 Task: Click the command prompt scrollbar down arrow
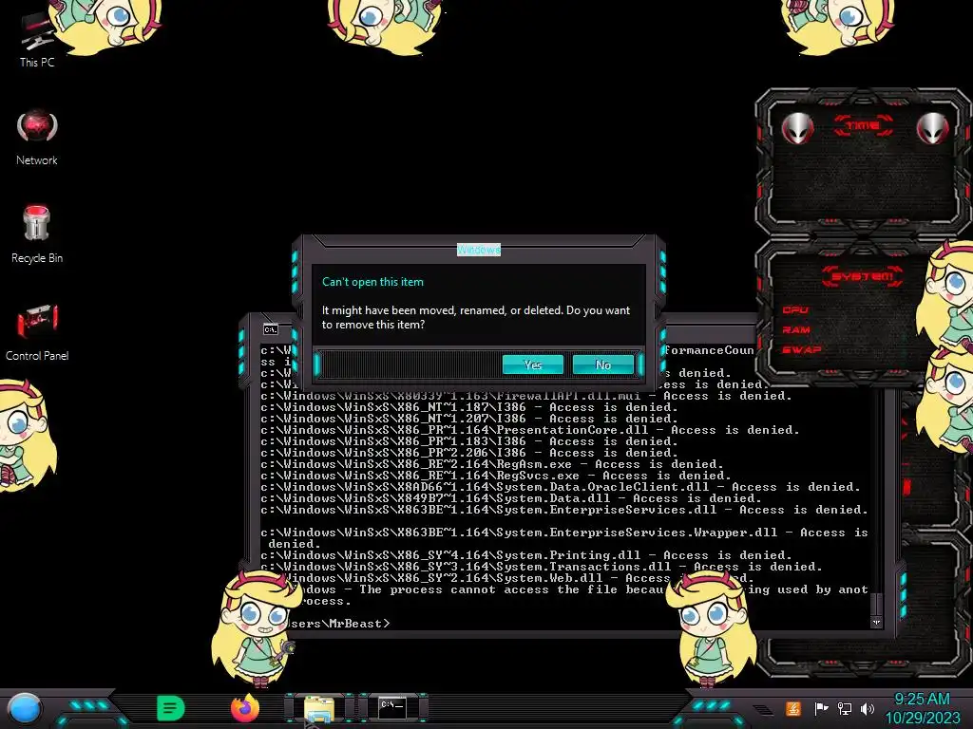tap(876, 623)
